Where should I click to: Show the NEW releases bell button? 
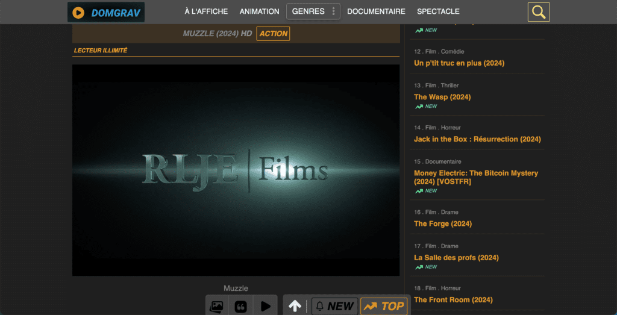[x=335, y=307]
